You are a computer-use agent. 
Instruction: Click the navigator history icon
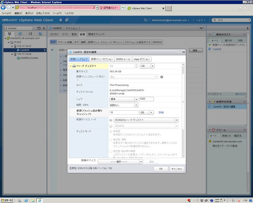[x=39, y=28]
